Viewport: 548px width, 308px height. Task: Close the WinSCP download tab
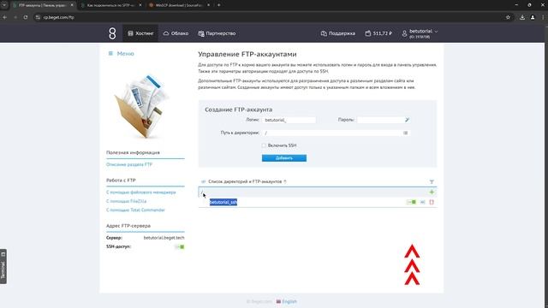click(208, 5)
